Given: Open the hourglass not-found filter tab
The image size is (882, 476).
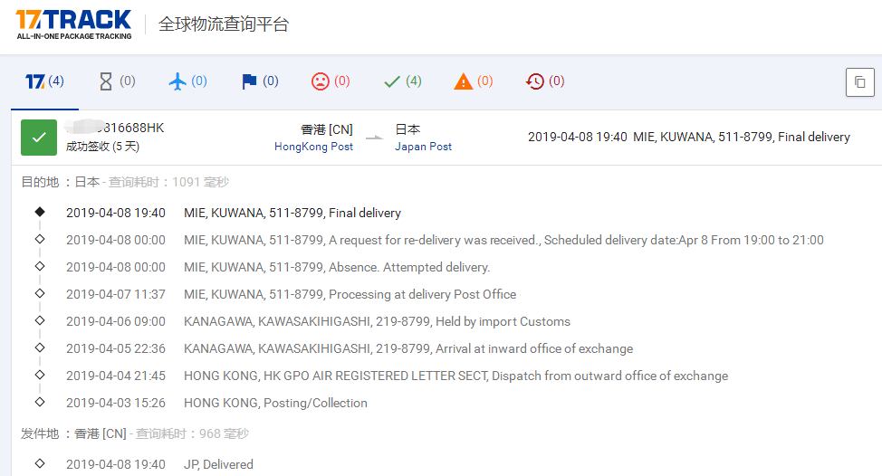Looking at the screenshot, I should click(117, 81).
